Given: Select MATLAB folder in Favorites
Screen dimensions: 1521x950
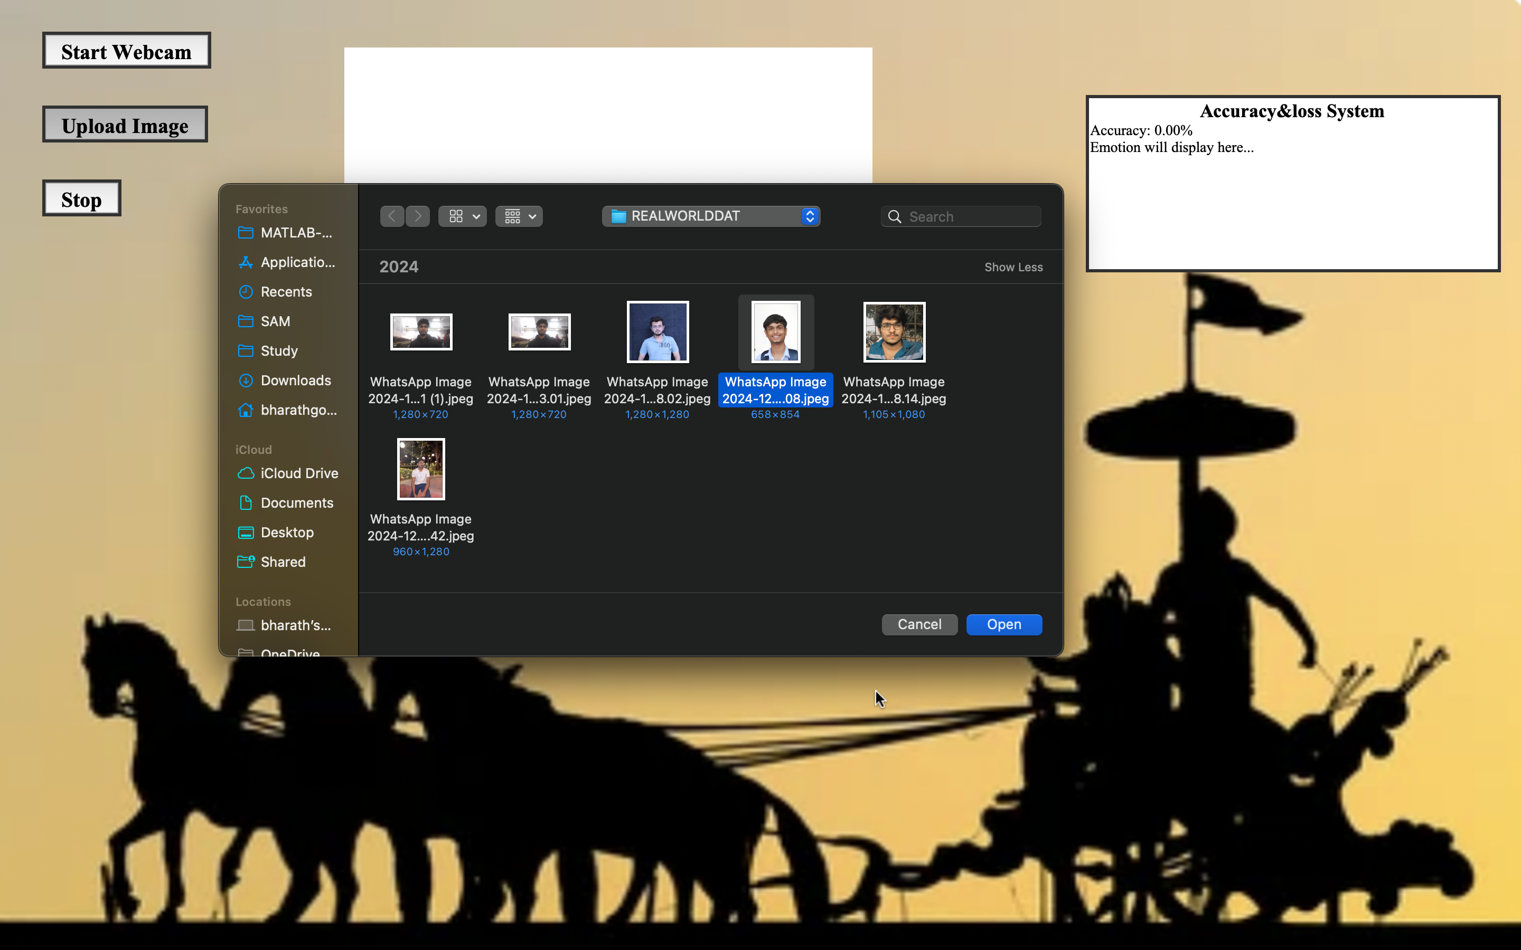Looking at the screenshot, I should click(x=288, y=232).
